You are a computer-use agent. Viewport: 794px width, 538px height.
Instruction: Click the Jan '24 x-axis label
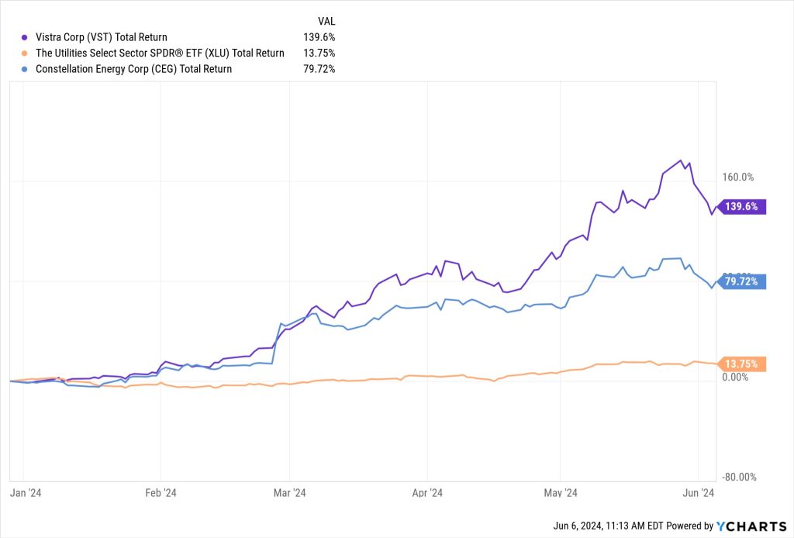coord(23,492)
